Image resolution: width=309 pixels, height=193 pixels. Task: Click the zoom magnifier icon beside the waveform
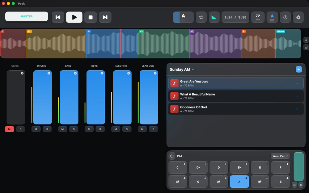[306, 40]
